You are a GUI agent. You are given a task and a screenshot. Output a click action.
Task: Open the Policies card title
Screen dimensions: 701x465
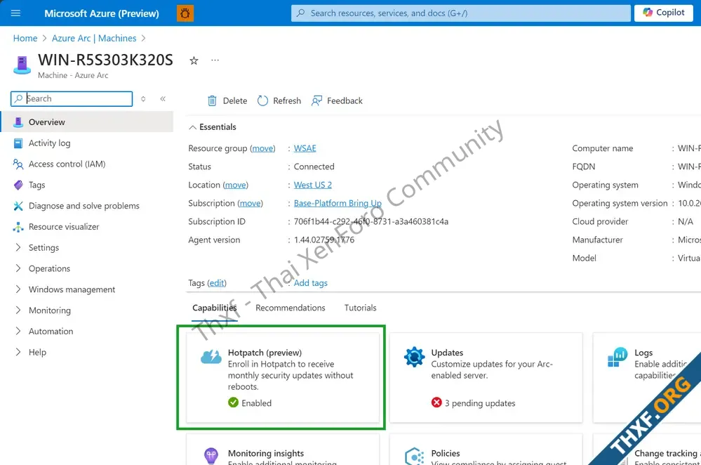[x=446, y=453]
